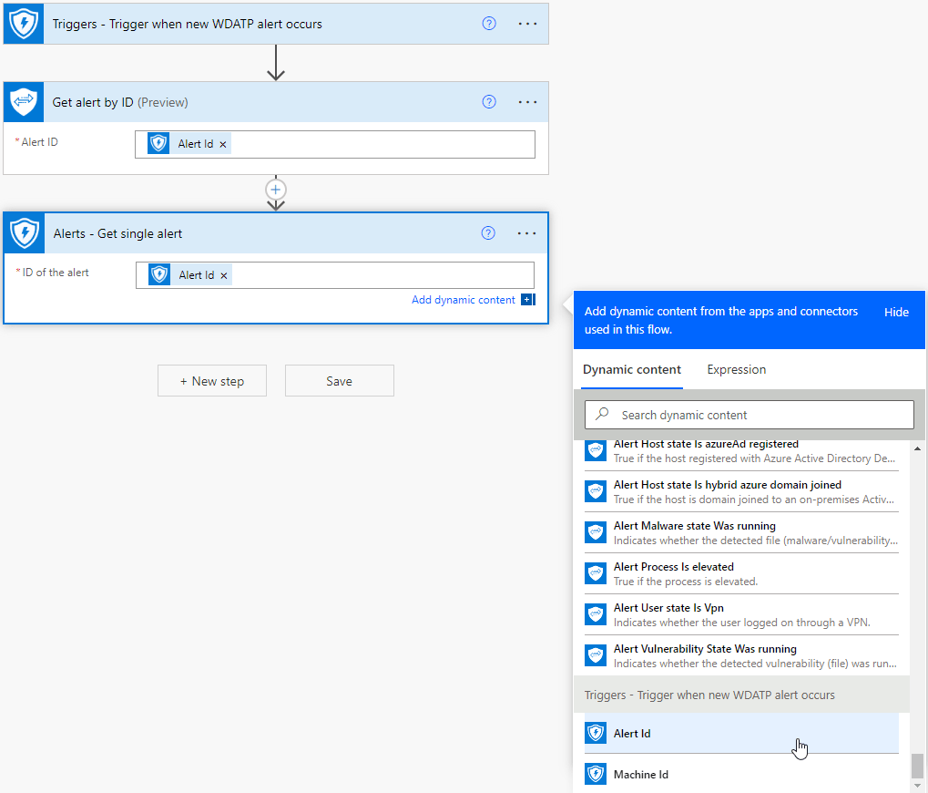Click help icon on Triggers step
The image size is (928, 793).
[489, 24]
